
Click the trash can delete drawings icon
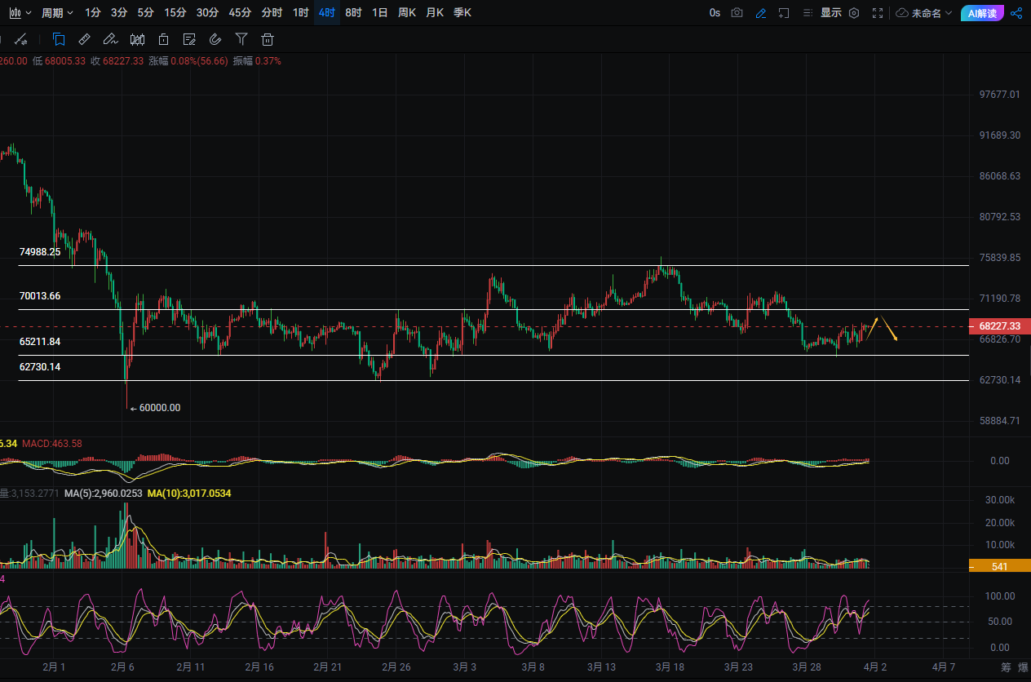(268, 39)
